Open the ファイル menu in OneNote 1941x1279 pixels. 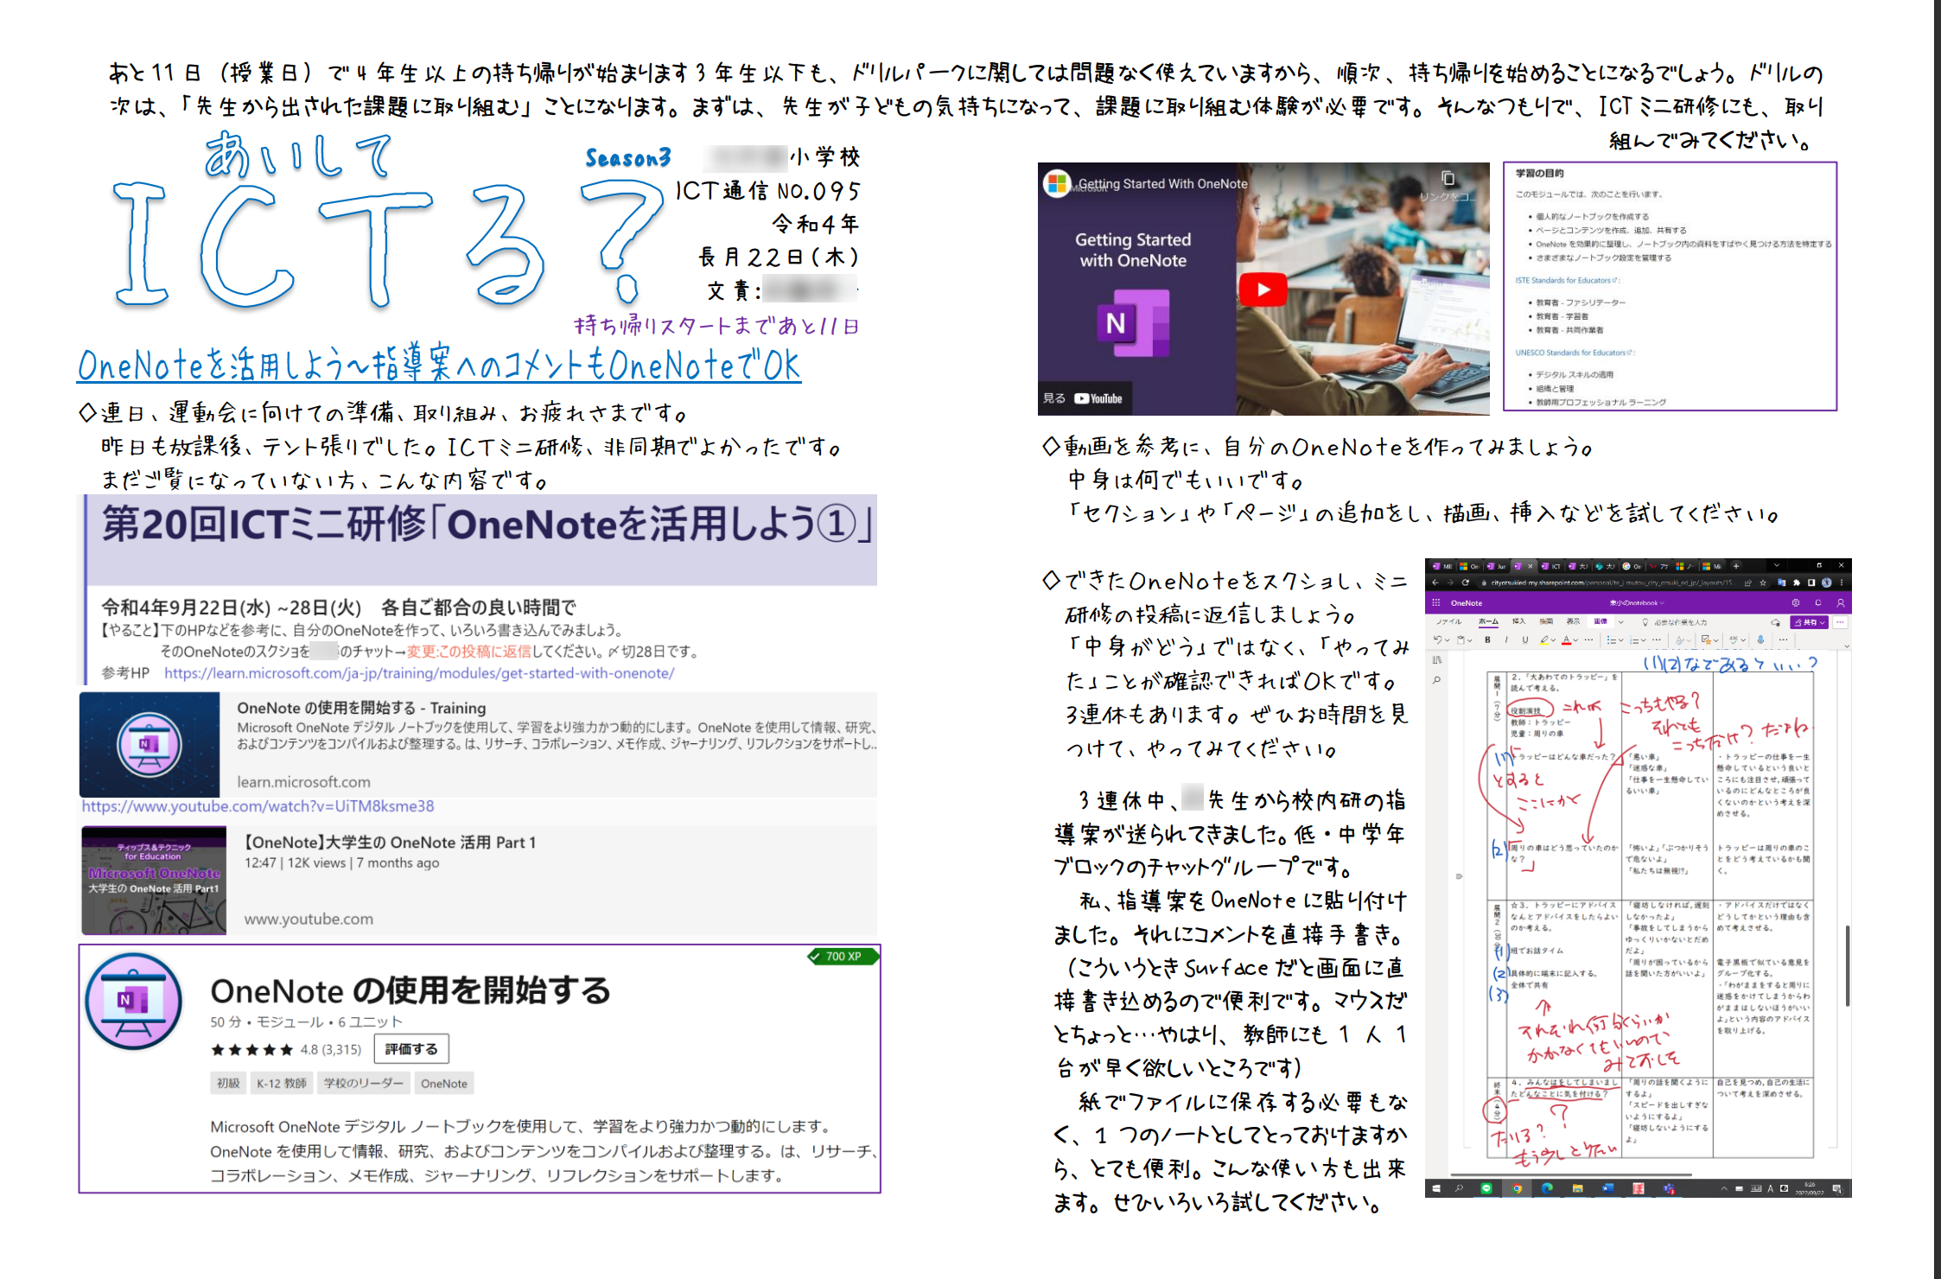pyautogui.click(x=1449, y=621)
